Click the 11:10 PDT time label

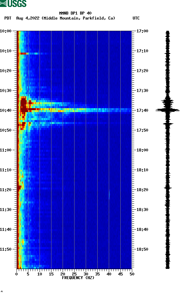6,170
